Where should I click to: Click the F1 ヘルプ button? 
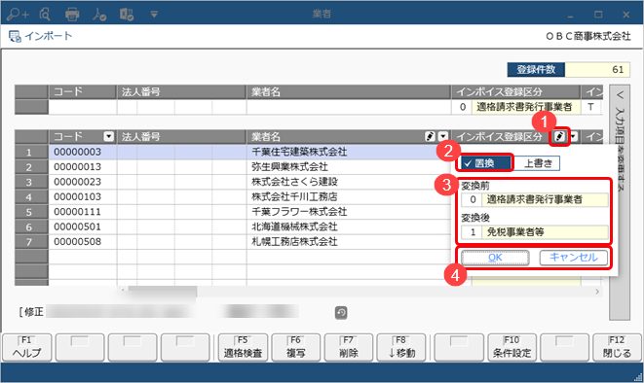coord(27,347)
